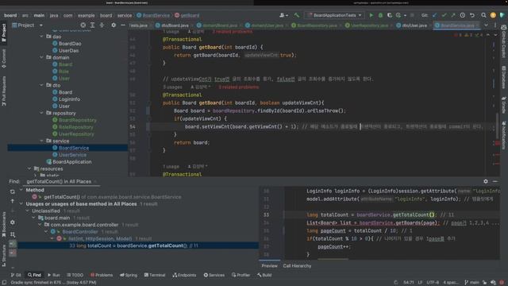Start debugging with the Debug bug icon
This screenshot has width=508, height=286.
click(380, 15)
